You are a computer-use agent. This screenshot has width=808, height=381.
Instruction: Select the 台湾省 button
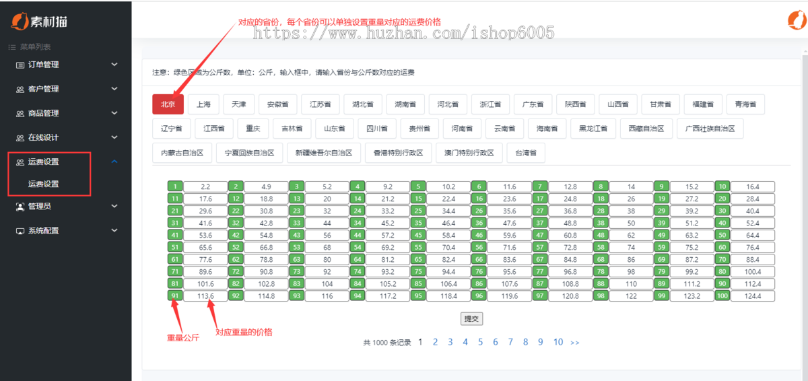526,153
